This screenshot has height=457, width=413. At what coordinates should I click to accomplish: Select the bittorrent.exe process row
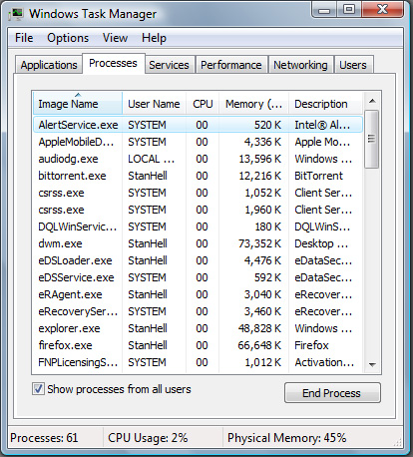[198, 176]
